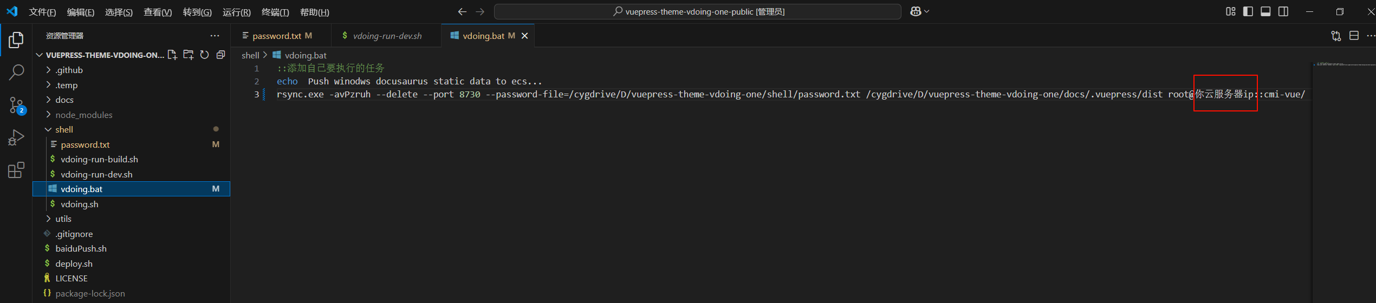Open changes compare icon in editor toolbar
Viewport: 1376px width, 303px height.
click(1336, 36)
